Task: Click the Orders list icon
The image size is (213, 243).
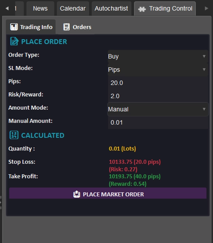Action: pyautogui.click(x=66, y=27)
